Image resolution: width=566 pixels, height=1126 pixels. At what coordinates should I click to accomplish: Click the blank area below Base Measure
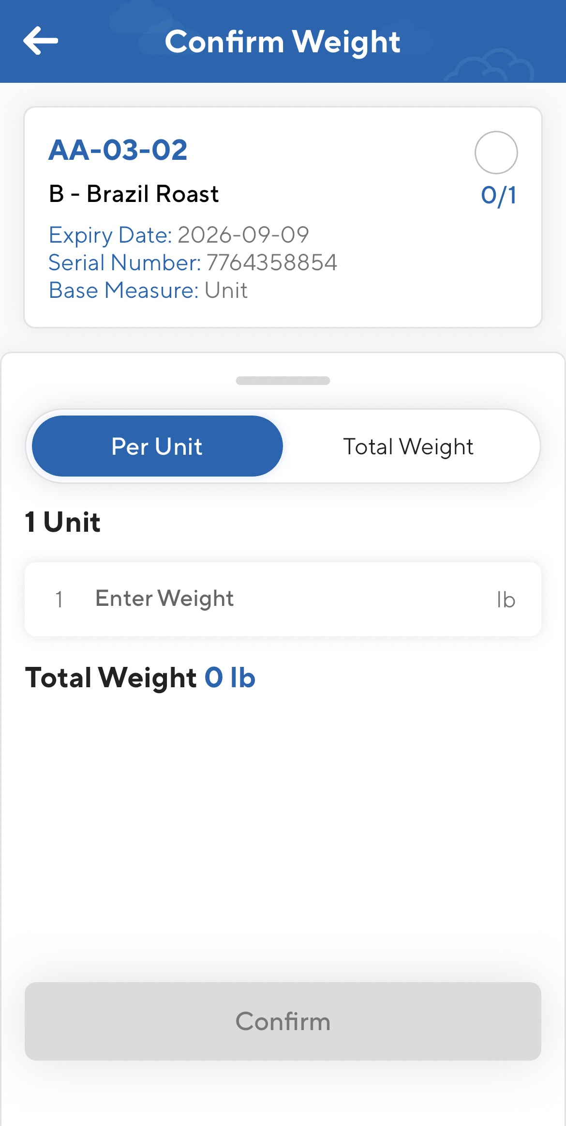[x=283, y=313]
